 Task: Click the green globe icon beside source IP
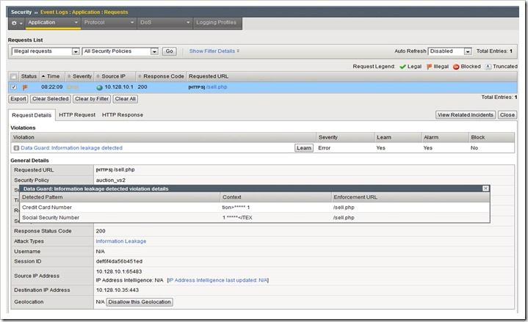pyautogui.click(x=98, y=87)
